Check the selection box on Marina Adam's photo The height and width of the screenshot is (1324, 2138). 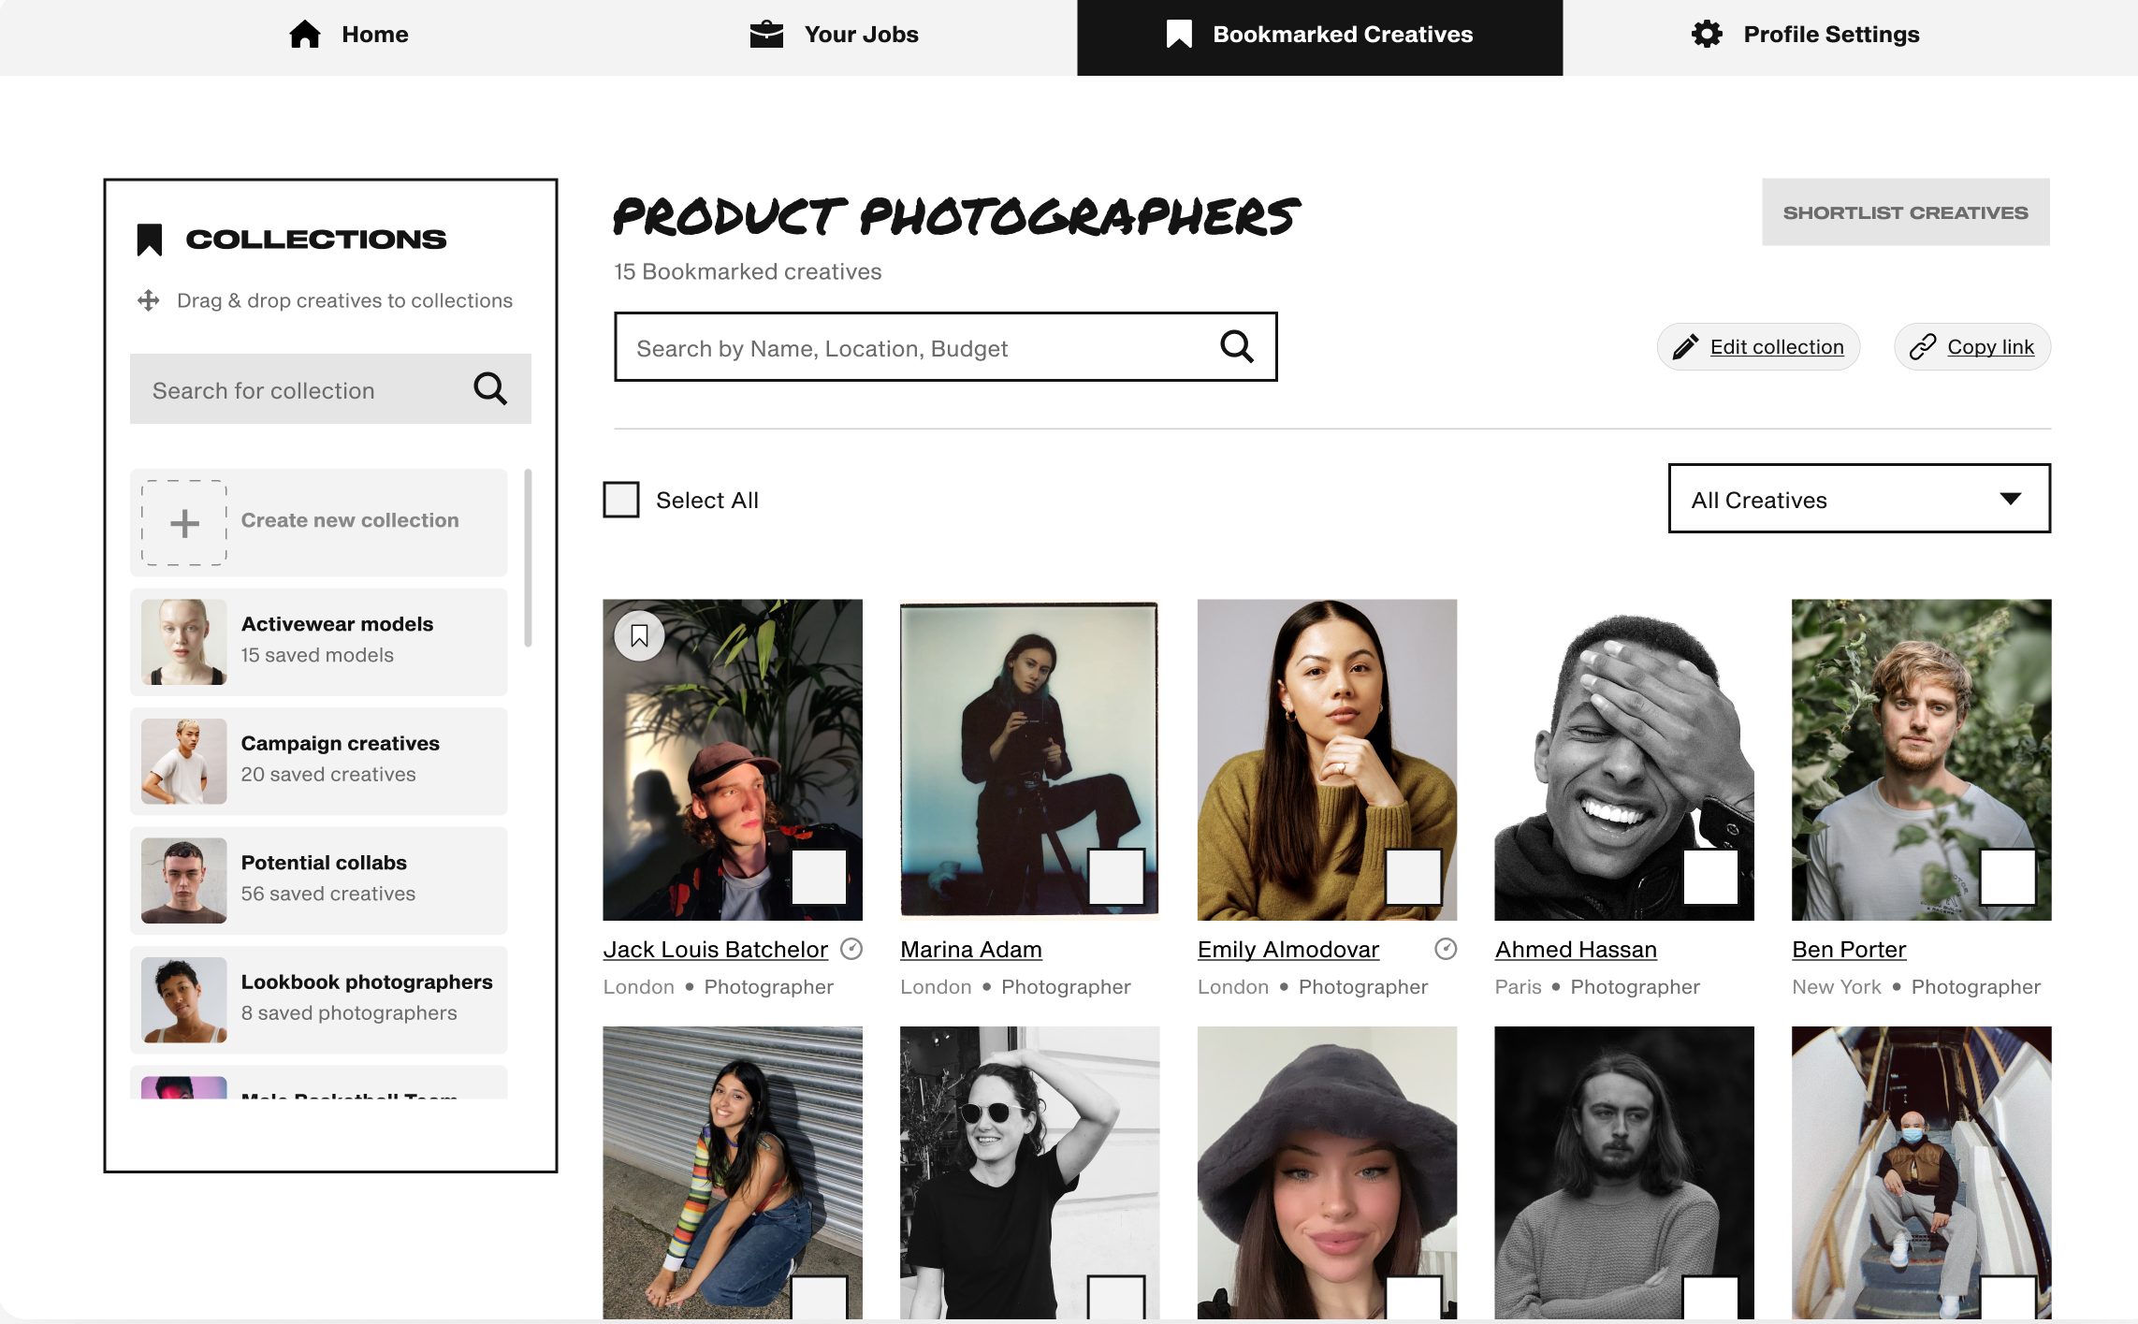pyautogui.click(x=1116, y=877)
